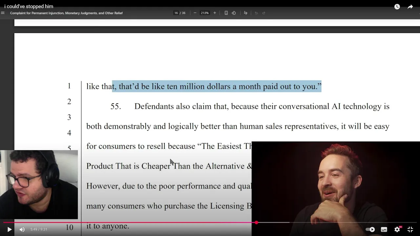Click line number 1 in the margin
This screenshot has height=236, width=420.
[69, 86]
